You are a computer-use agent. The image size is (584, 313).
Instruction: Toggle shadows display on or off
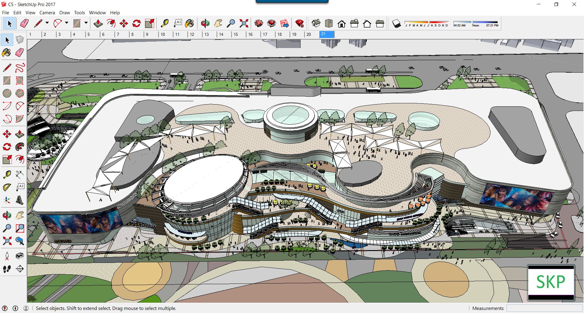click(396, 23)
